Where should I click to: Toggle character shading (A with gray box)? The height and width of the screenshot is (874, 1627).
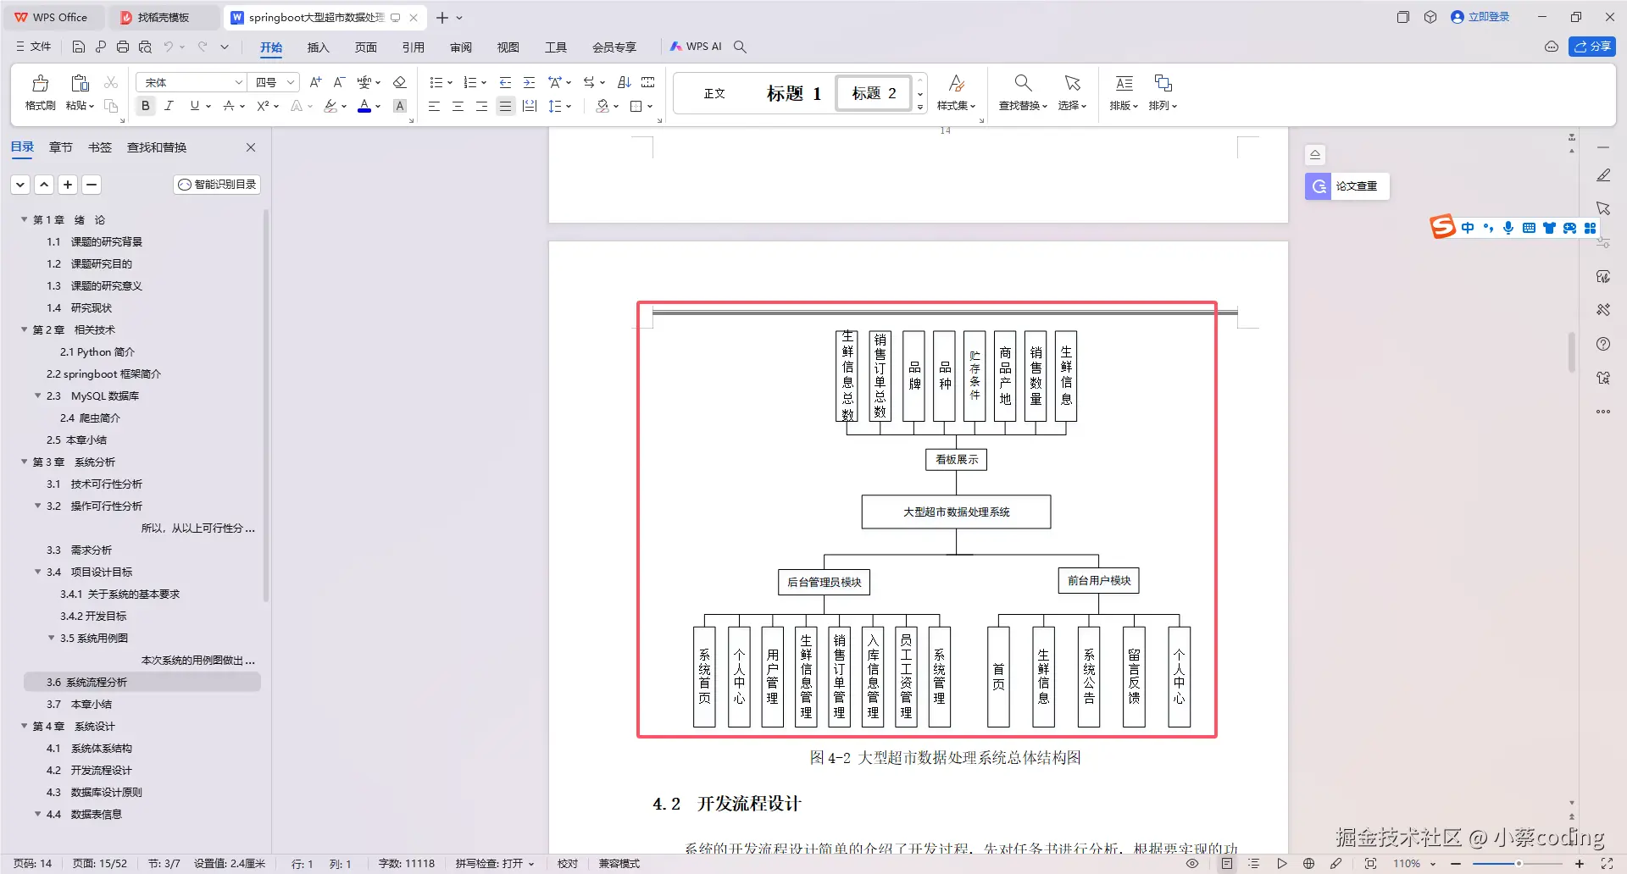pos(400,106)
